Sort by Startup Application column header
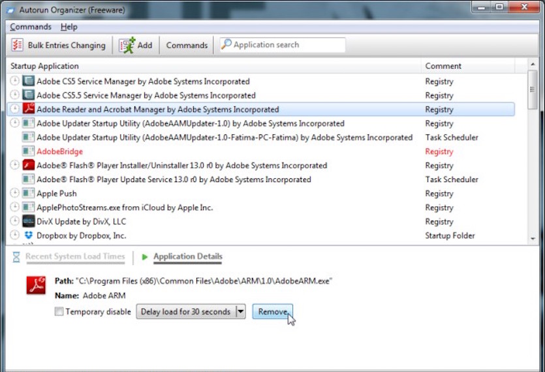The image size is (545, 372). [213, 66]
